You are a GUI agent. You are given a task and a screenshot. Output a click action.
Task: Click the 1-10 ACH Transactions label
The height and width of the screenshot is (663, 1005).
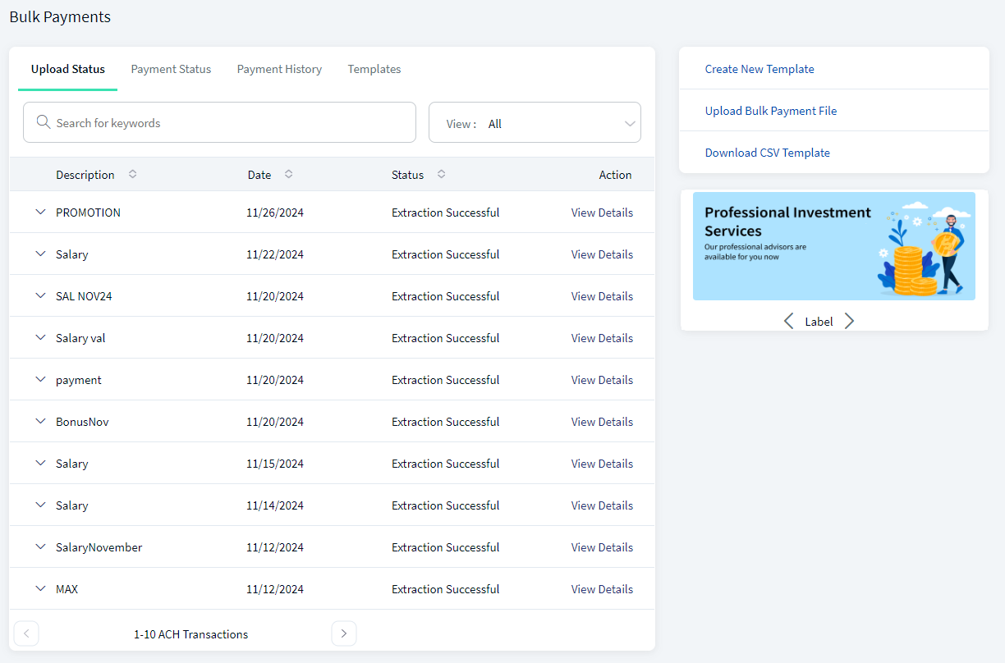pyautogui.click(x=190, y=634)
